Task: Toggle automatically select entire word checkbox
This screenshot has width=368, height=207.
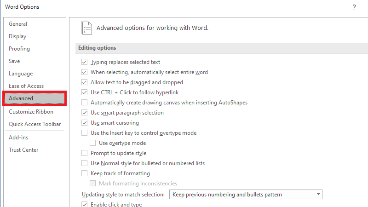Action: coord(84,72)
